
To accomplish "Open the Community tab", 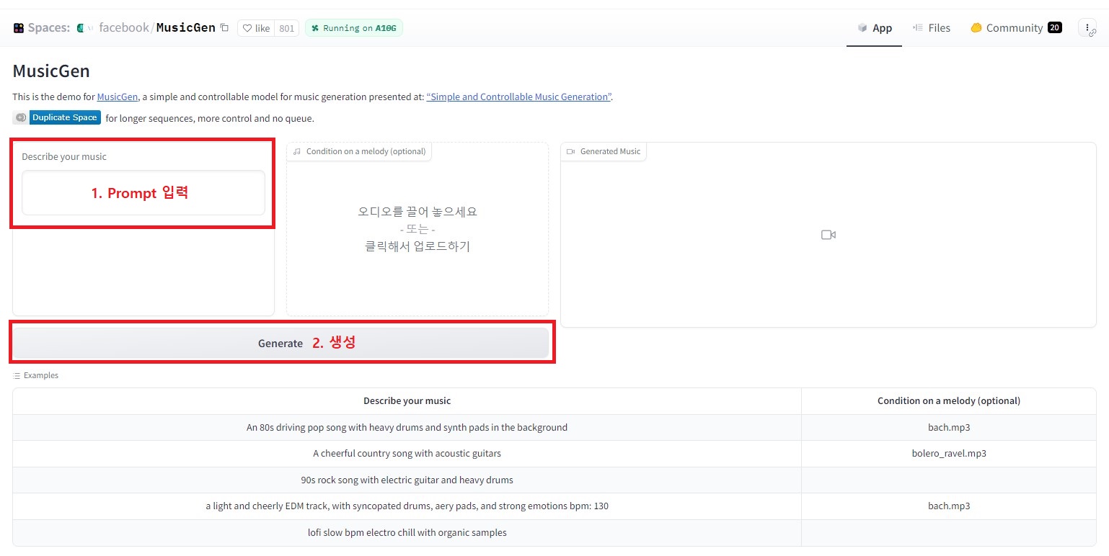I will coord(1015,28).
